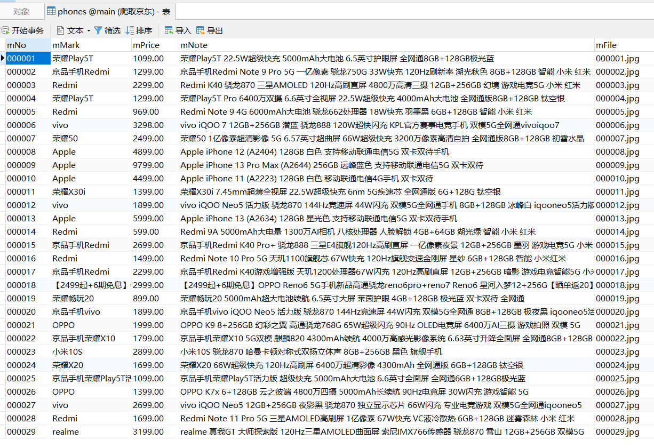This screenshot has height=448, width=654.
Task: Click the funnel filter icon (筛选)
Action: [98, 30]
